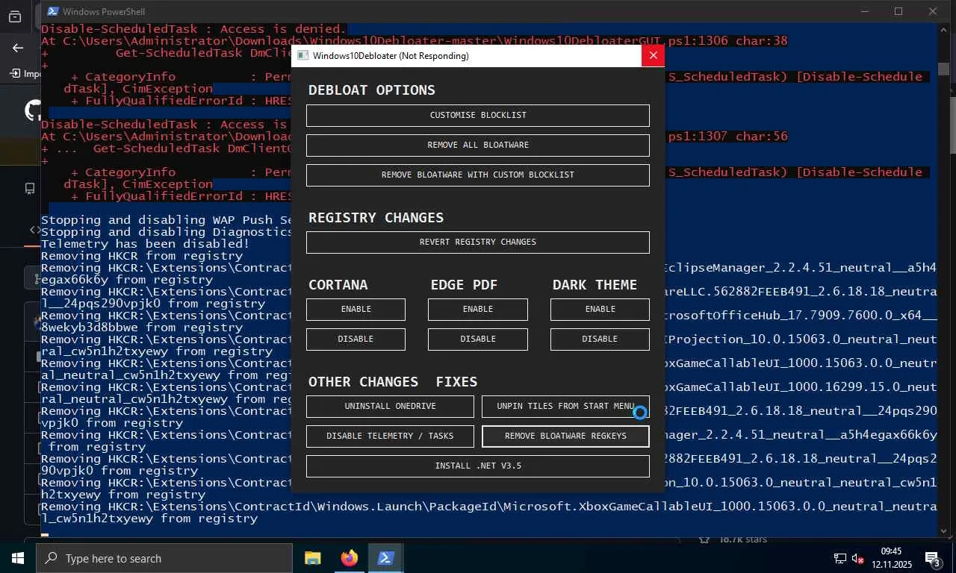Click the PowerShell scrollbar up arrow
This screenshot has width=956, height=573.
[943, 29]
